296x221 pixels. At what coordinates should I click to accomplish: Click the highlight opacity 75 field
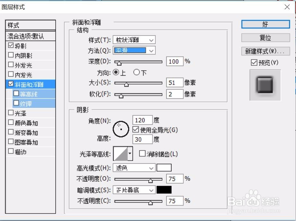(175, 179)
